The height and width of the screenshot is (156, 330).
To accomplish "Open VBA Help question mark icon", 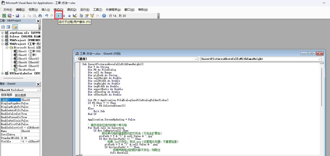I will click(104, 16).
